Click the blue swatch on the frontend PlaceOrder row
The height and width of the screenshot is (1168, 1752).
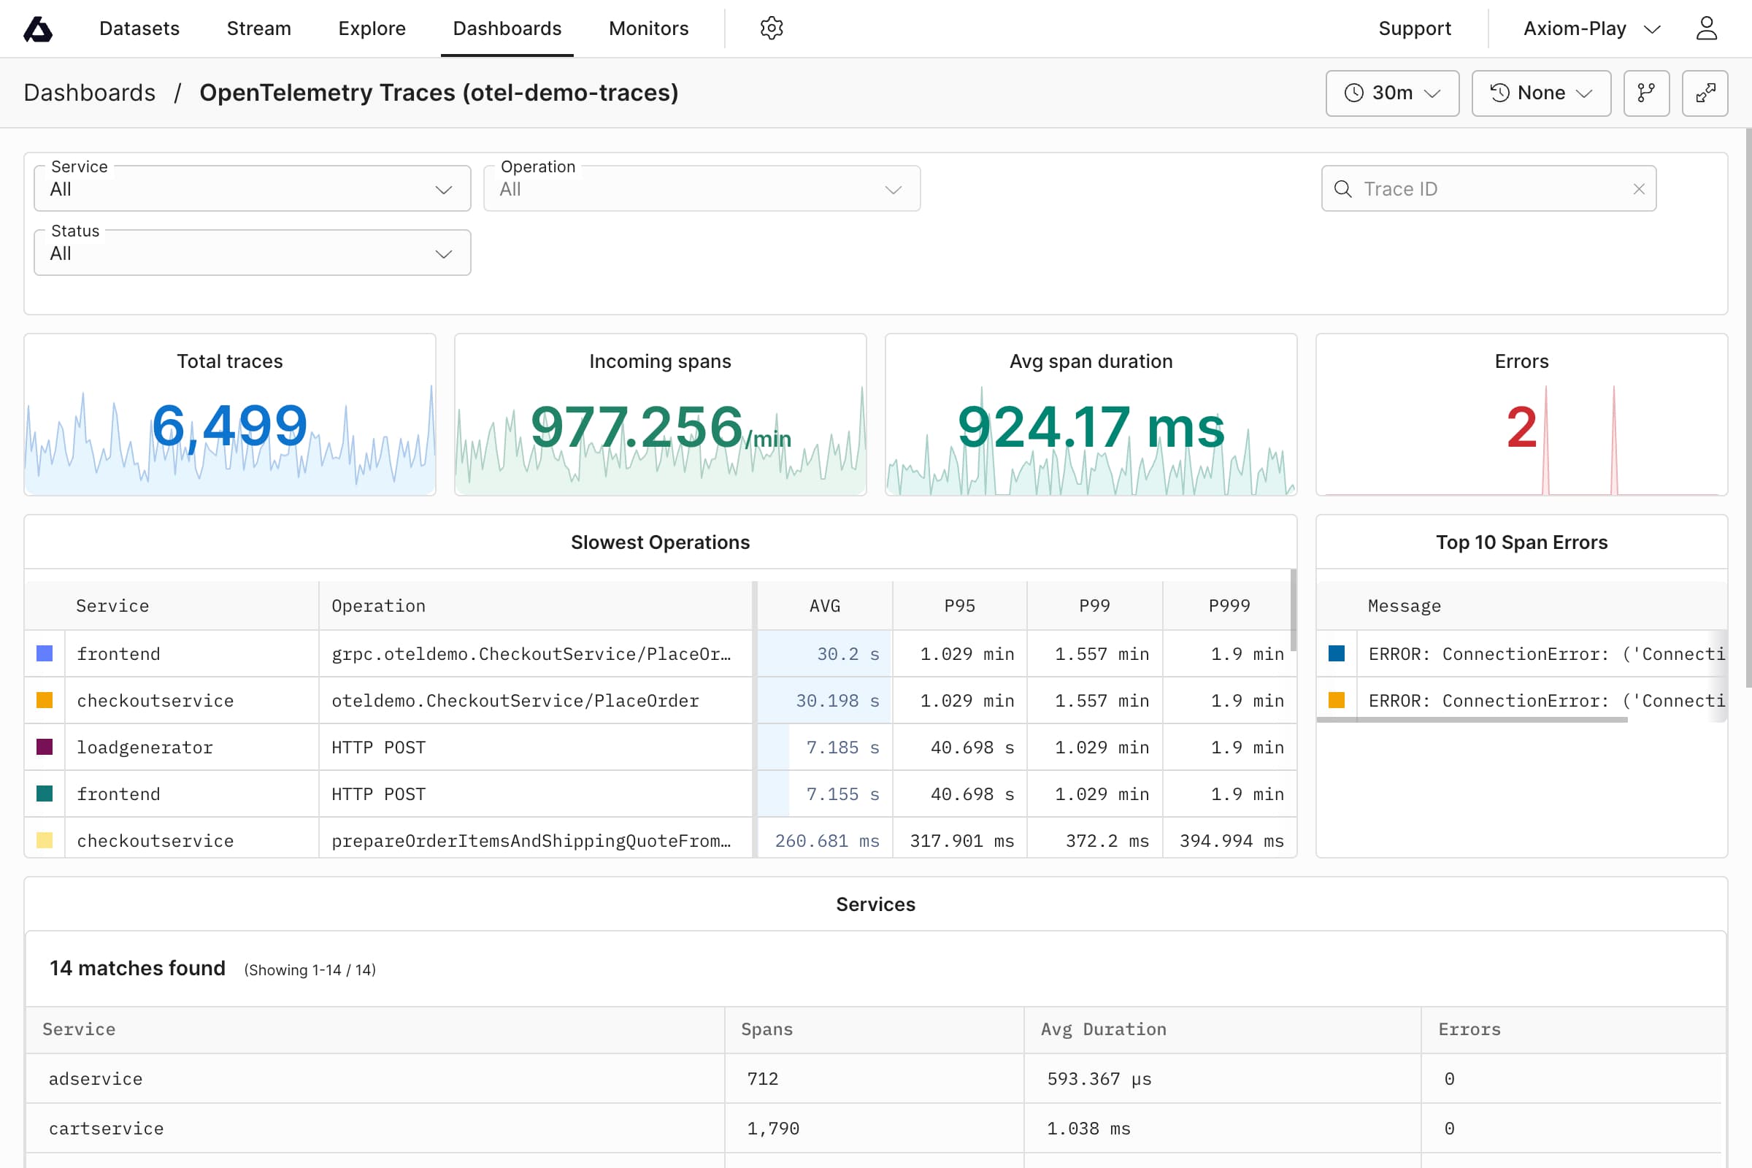(x=45, y=654)
